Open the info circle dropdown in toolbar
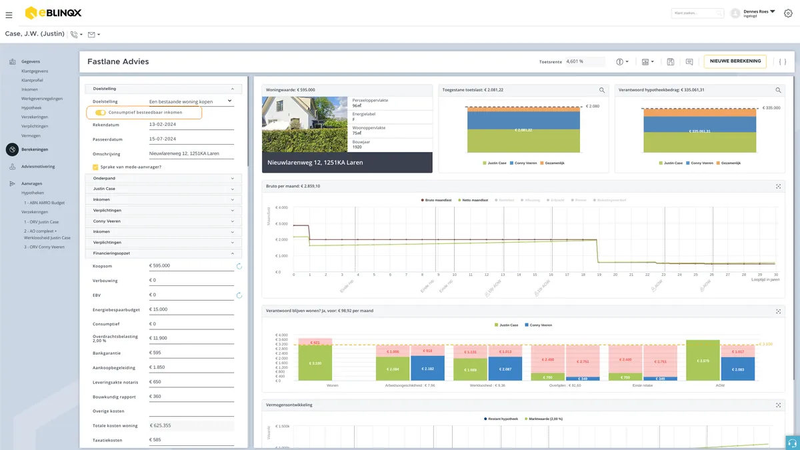Image resolution: width=800 pixels, height=450 pixels. pyautogui.click(x=622, y=61)
